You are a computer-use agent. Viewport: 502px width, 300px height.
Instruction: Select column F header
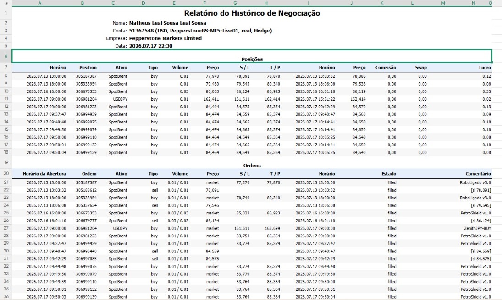[x=204, y=3]
